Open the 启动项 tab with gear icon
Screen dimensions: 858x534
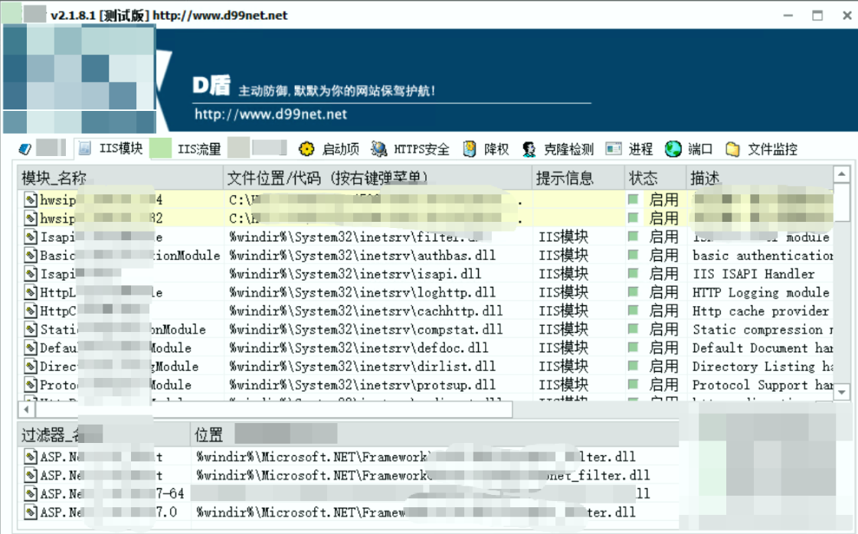329,148
